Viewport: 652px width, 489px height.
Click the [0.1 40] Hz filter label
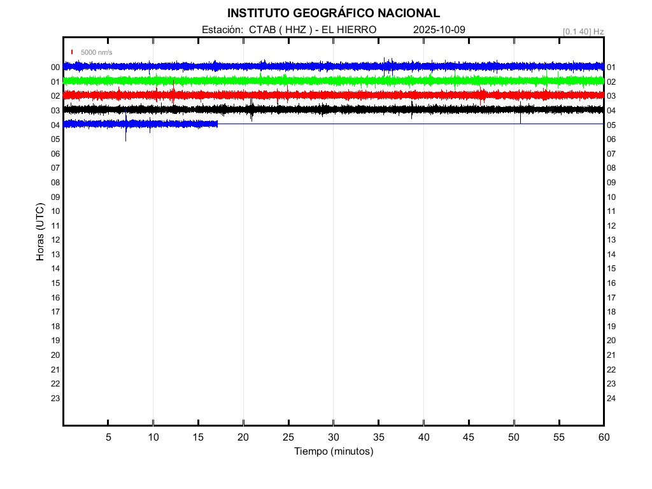[x=583, y=31]
